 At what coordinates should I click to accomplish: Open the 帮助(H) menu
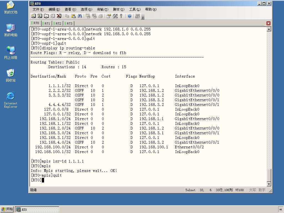coord(151,9)
